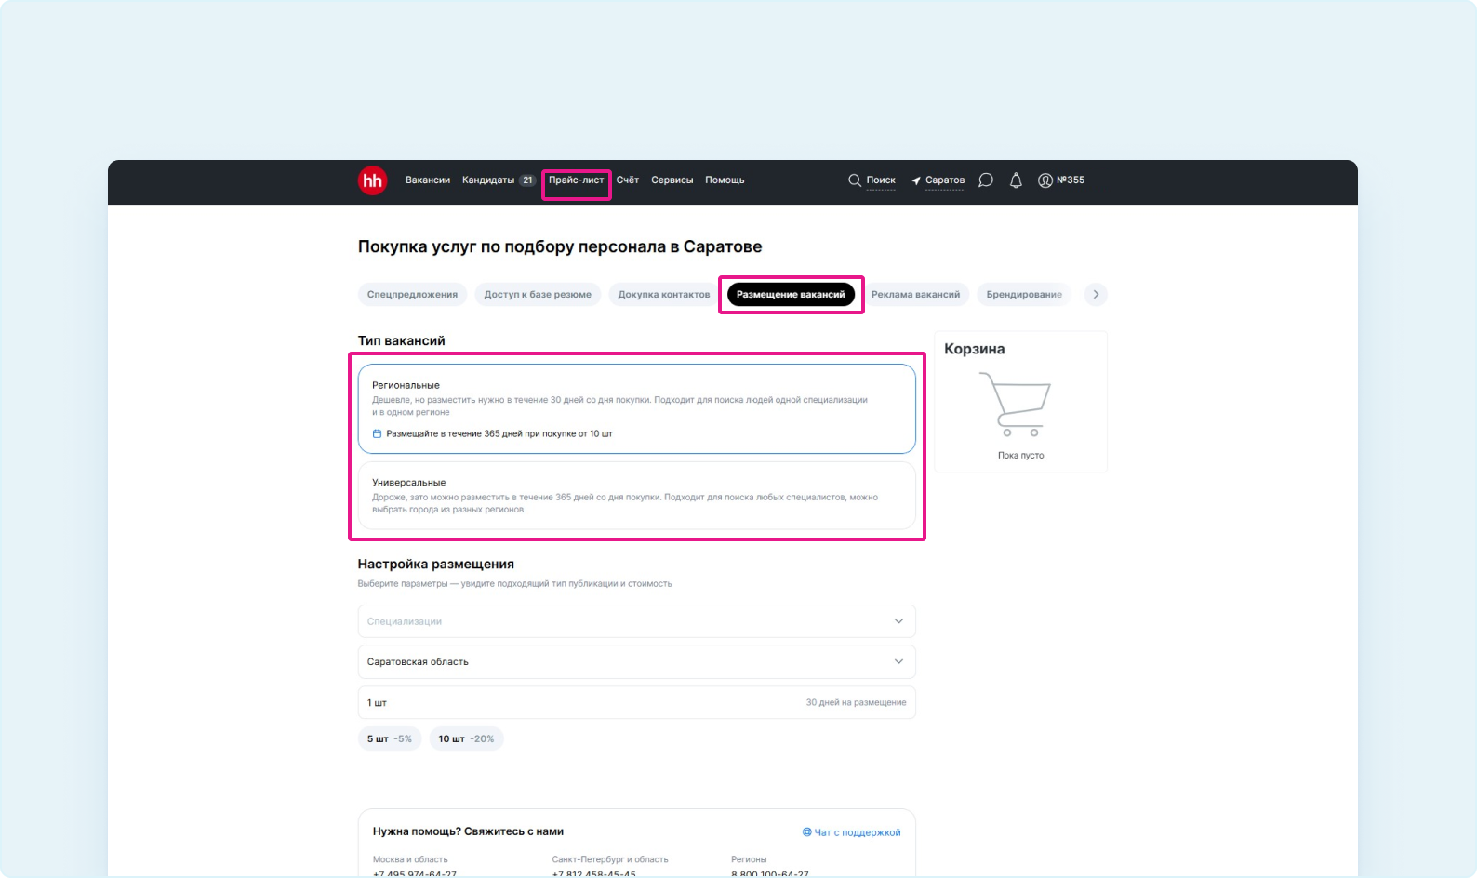Viewport: 1477px width, 878px height.
Task: Open the Счёт menu item
Action: click(628, 180)
